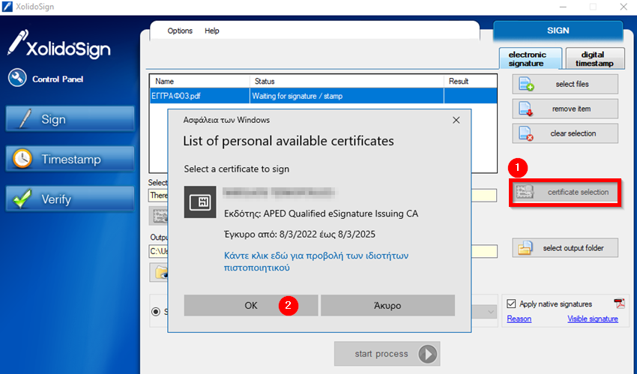This screenshot has height=374, width=637.
Task: Click the start process button
Action: coord(387,354)
